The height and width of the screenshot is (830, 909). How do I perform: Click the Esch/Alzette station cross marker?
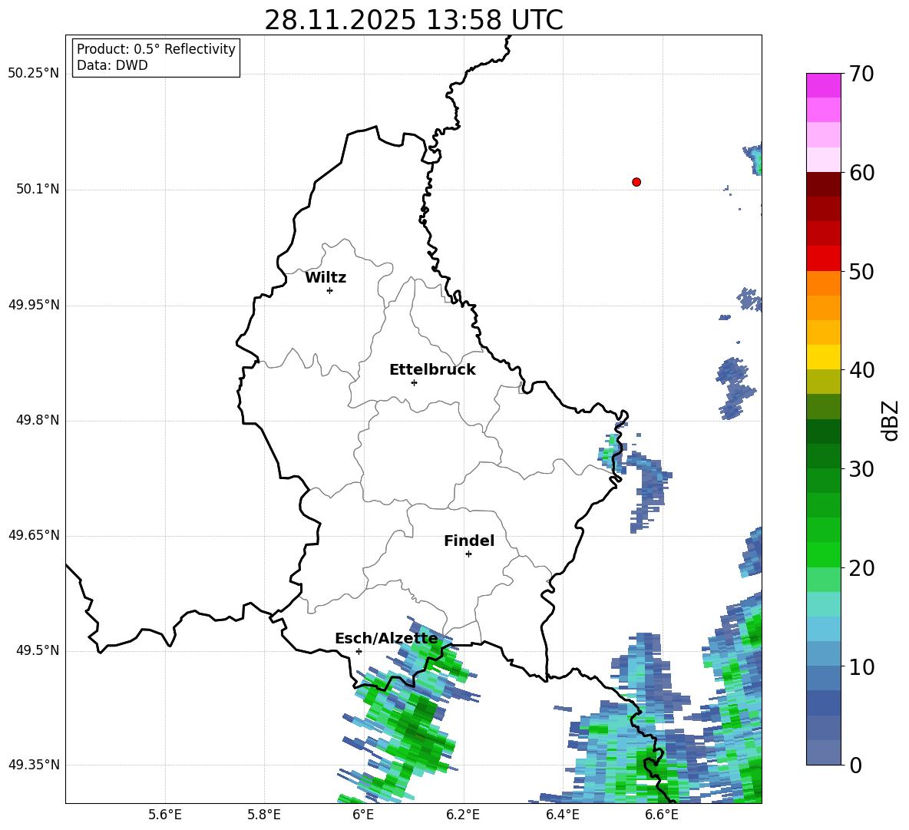(359, 651)
